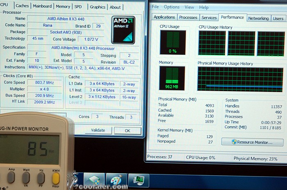Open the SPD tab in CPU-Z
287x190 pixels.
[x=78, y=7]
